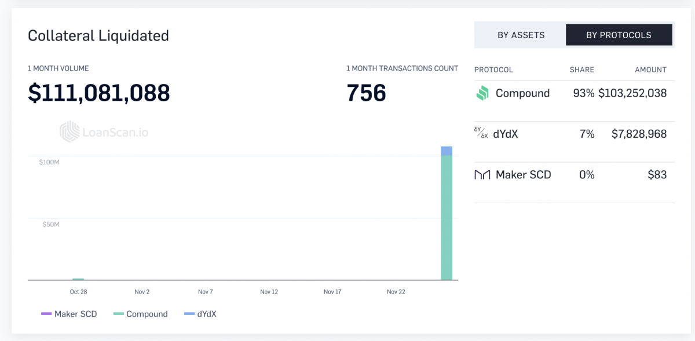This screenshot has height=341, width=695.
Task: Open the Maker SCD protocol row name
Action: pyautogui.click(x=524, y=174)
